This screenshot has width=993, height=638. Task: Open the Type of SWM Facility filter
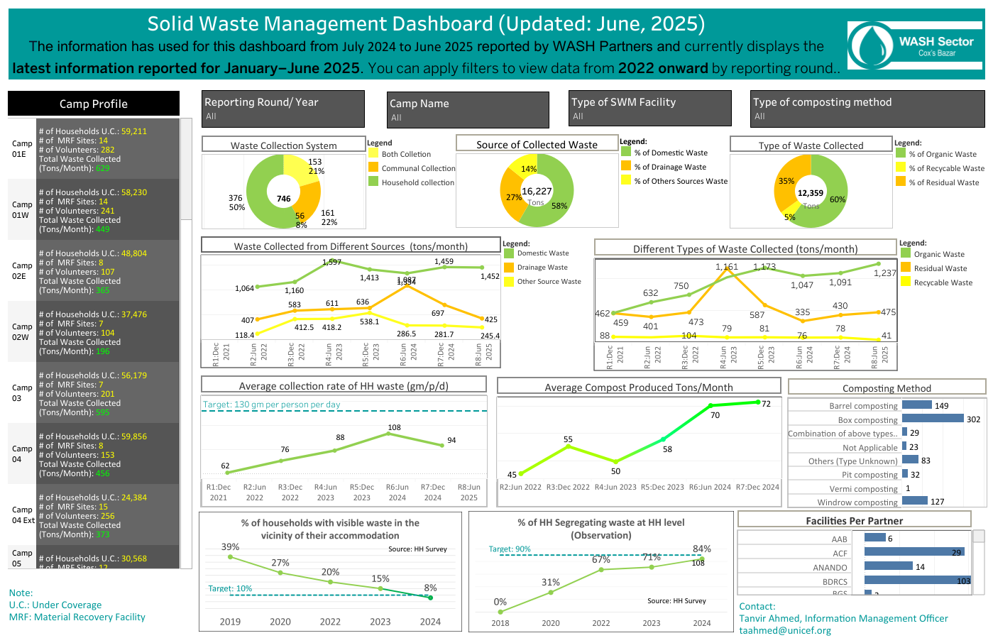click(650, 109)
